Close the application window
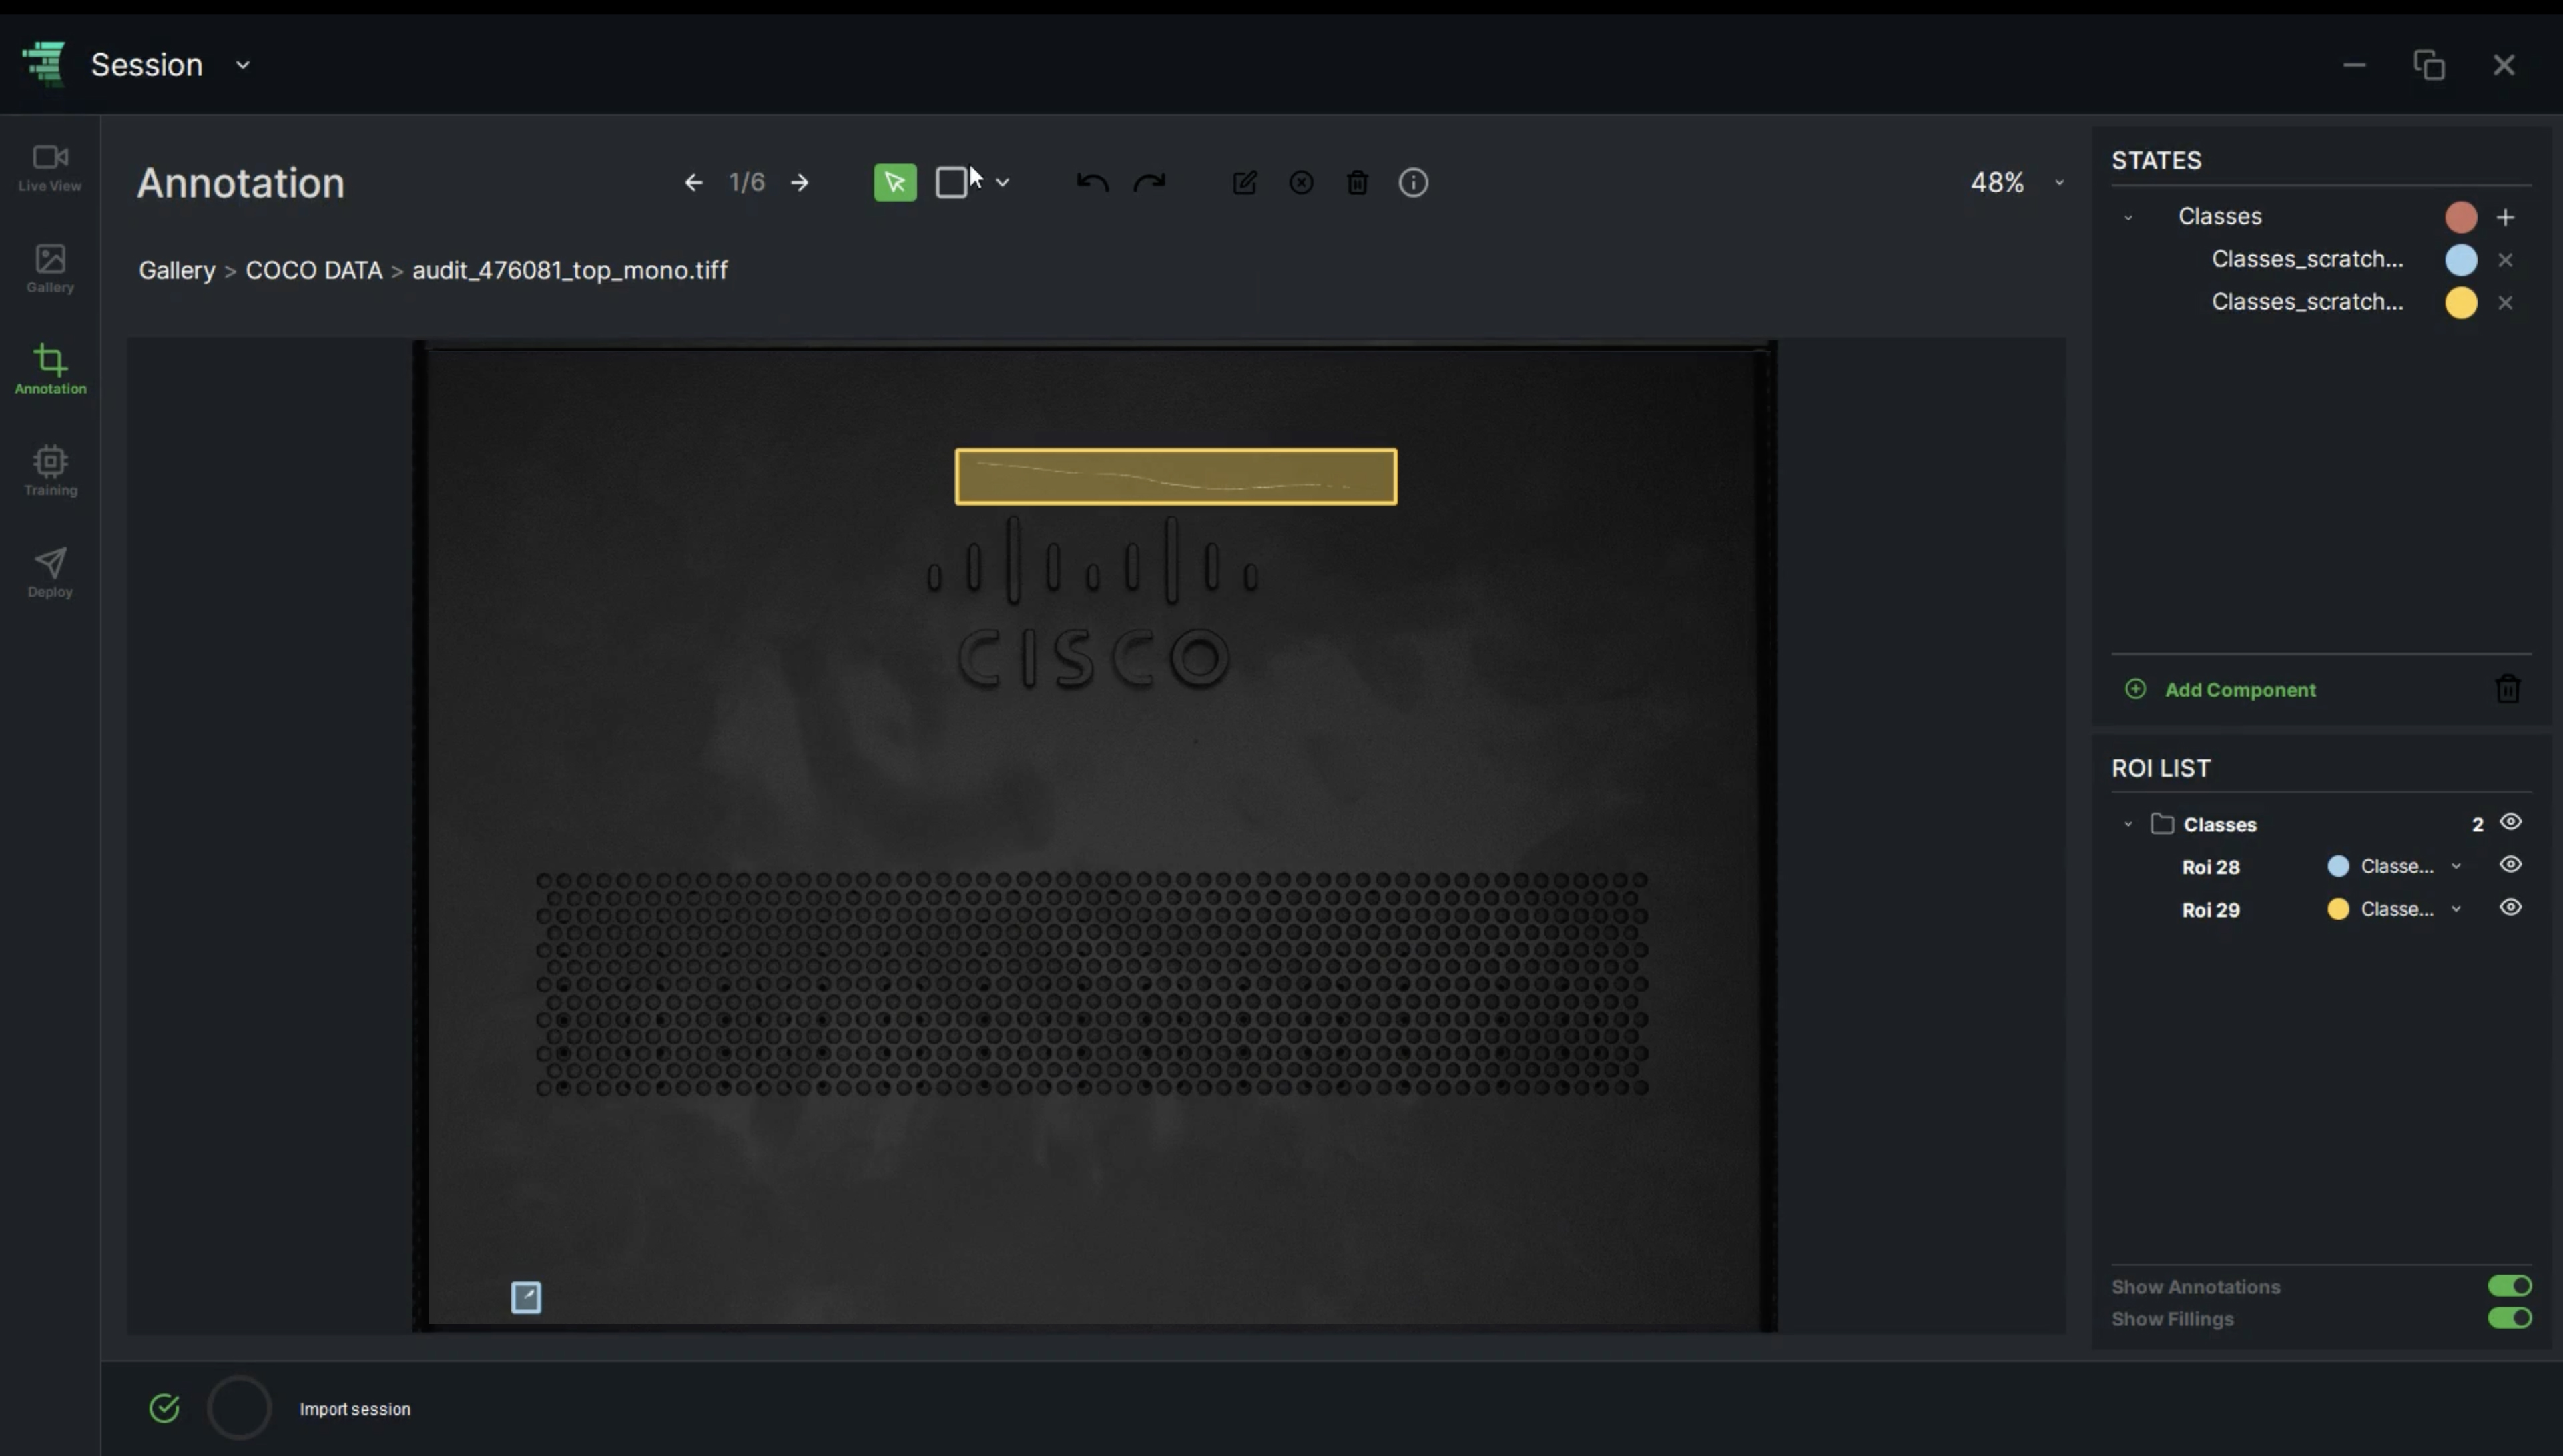 click(2504, 65)
